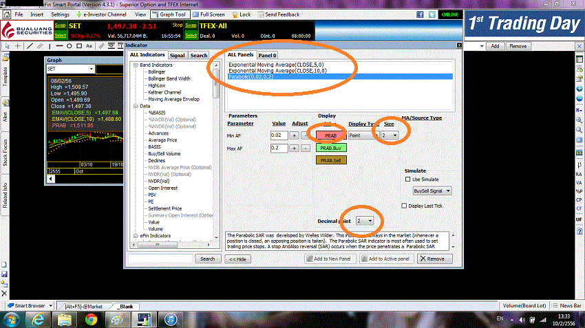Click Send Feedback in the toolbar
585x328 pixels.
coord(279,14)
